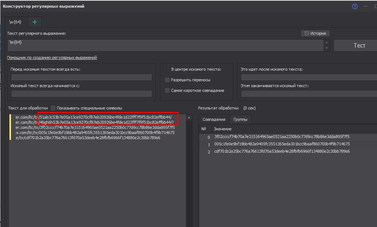Enable Самое короткое совпадение checkbox
The width and height of the screenshot is (377, 227).
tap(167, 90)
